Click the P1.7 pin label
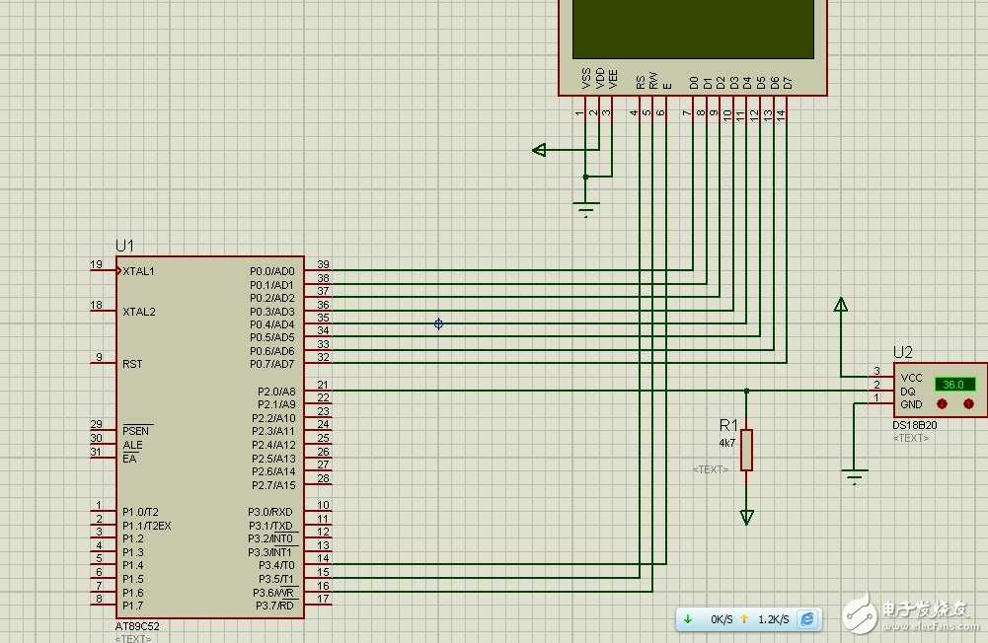988x643 pixels. pyautogui.click(x=133, y=606)
